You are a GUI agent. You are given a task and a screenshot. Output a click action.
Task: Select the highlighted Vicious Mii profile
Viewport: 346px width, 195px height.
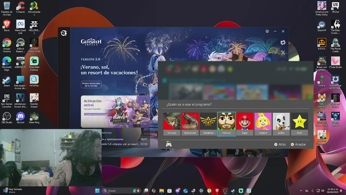pos(227,124)
